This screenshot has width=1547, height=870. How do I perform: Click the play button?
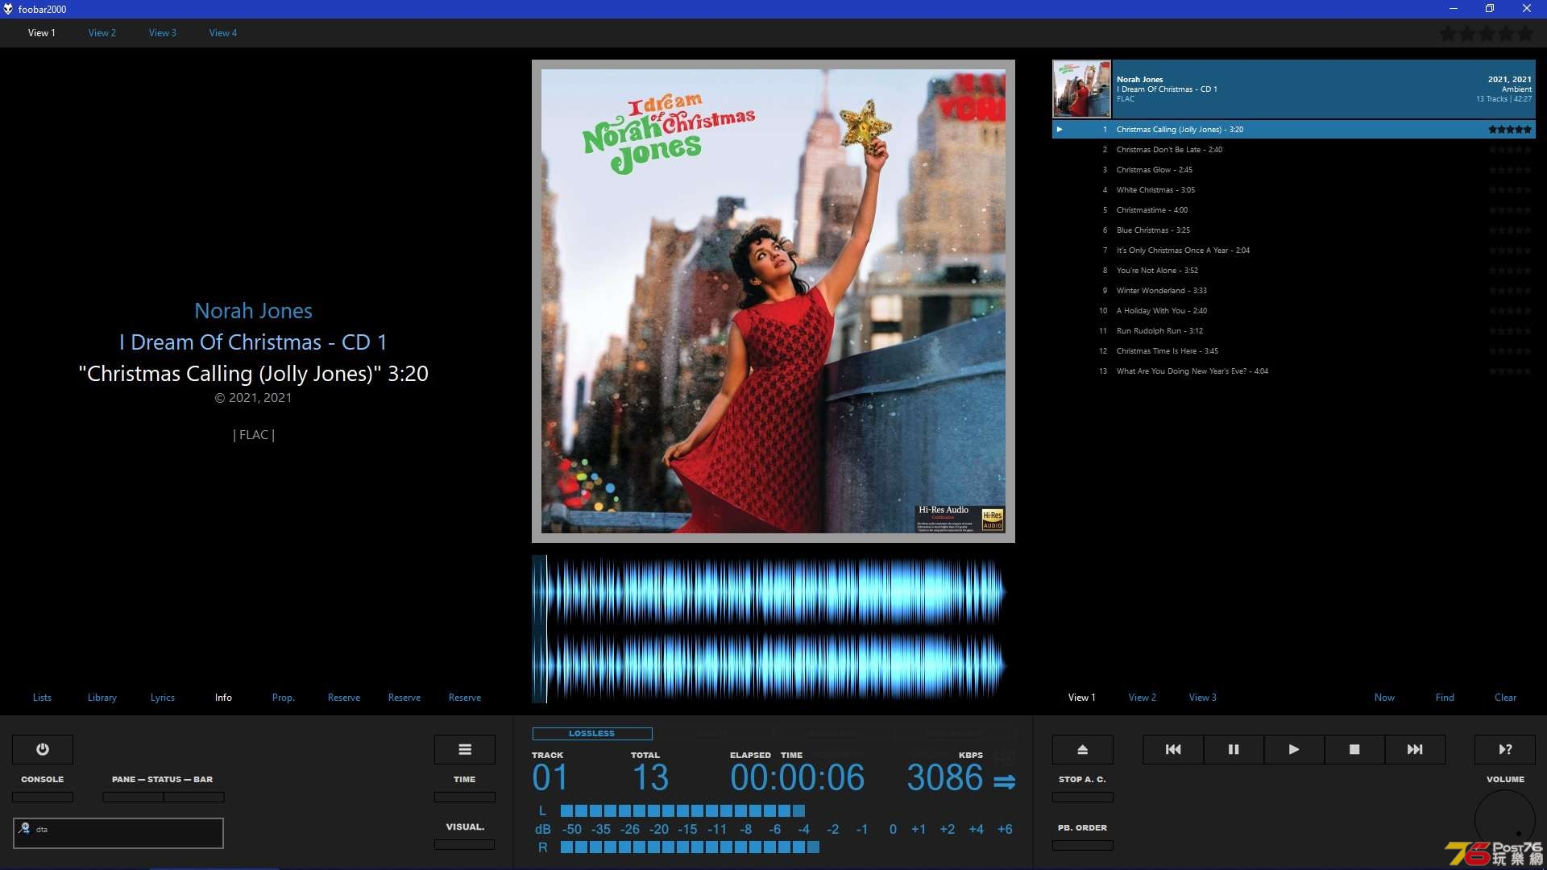[x=1294, y=749]
